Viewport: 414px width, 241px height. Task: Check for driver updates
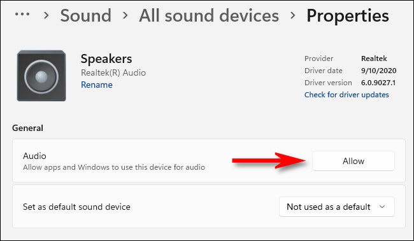click(346, 95)
